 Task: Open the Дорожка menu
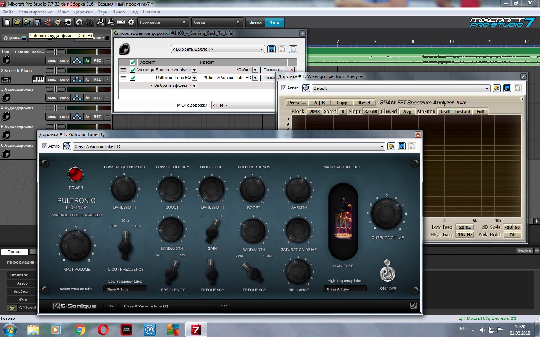[83, 12]
